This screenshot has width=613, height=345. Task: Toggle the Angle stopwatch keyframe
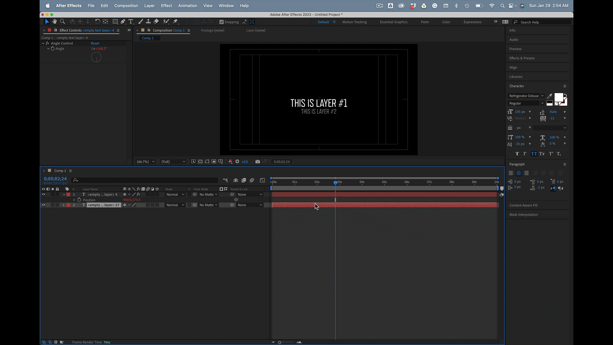tap(53, 49)
